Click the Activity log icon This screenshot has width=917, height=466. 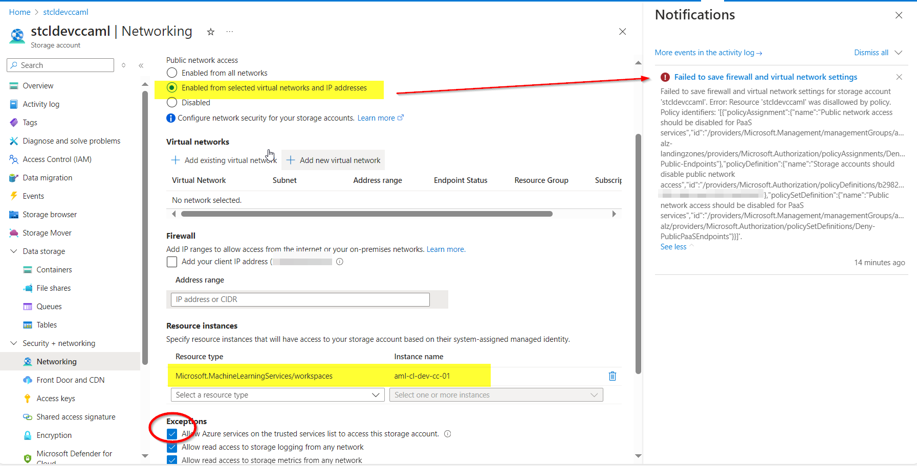click(14, 104)
